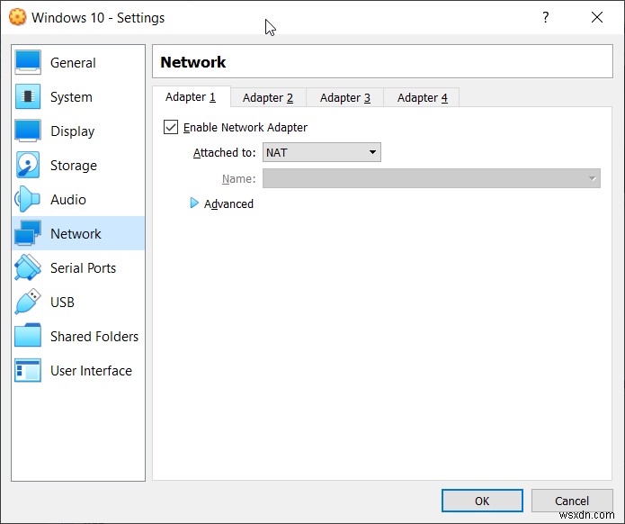Select the System chip icon
The image size is (625, 524).
[x=28, y=96]
